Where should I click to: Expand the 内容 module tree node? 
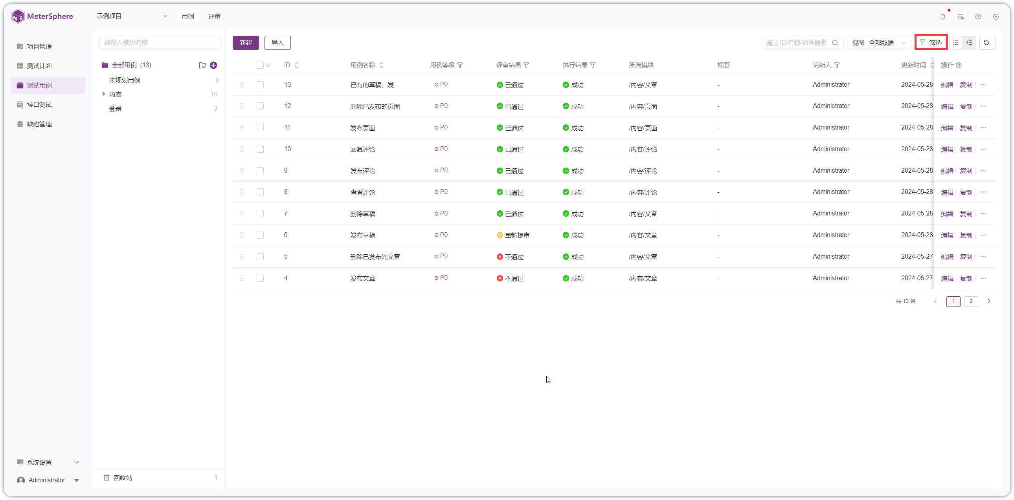click(103, 94)
